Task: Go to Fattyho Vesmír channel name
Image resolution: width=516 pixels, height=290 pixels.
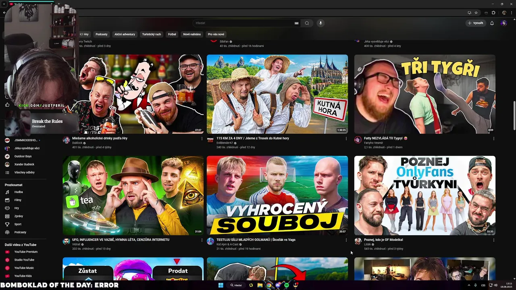Action: [x=373, y=143]
